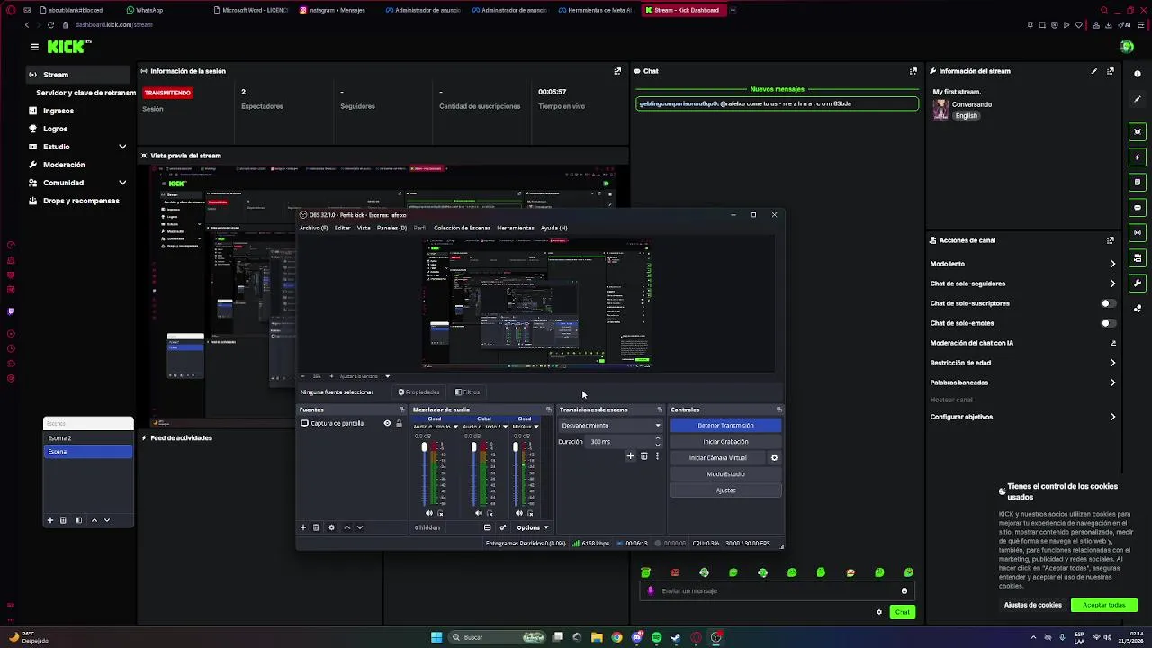
Task: Pop out Información de la sesión panel
Action: (x=617, y=71)
